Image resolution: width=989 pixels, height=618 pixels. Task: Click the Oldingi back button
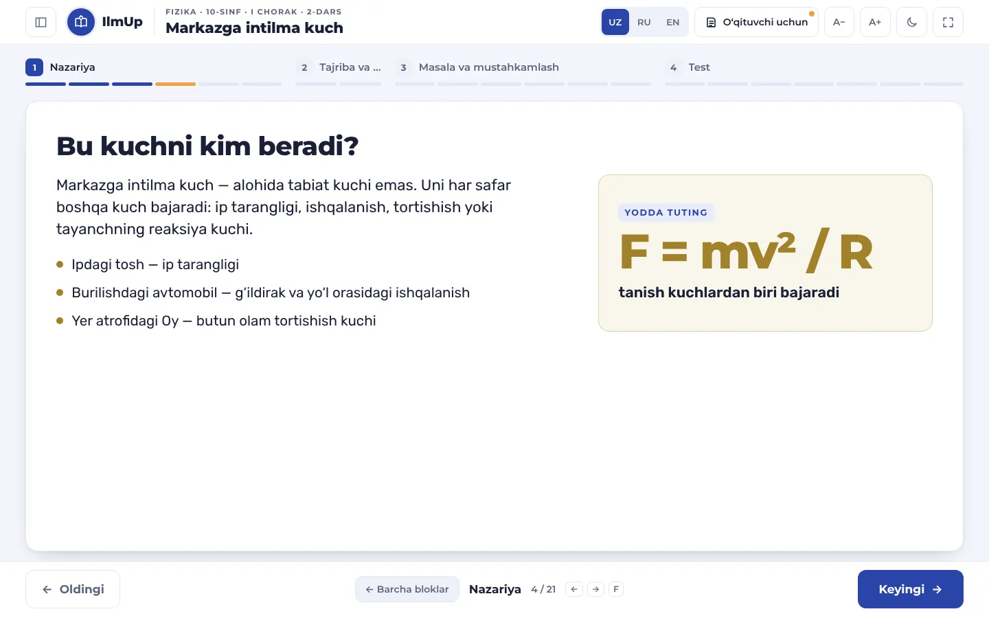[x=73, y=589]
